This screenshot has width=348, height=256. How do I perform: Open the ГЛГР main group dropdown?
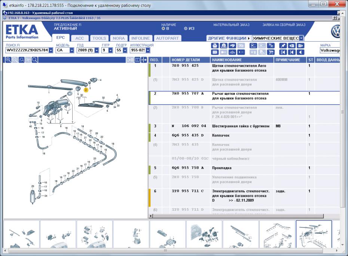[110, 50]
